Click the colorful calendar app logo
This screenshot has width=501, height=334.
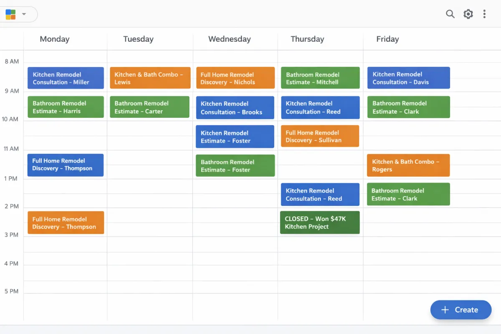pos(10,15)
